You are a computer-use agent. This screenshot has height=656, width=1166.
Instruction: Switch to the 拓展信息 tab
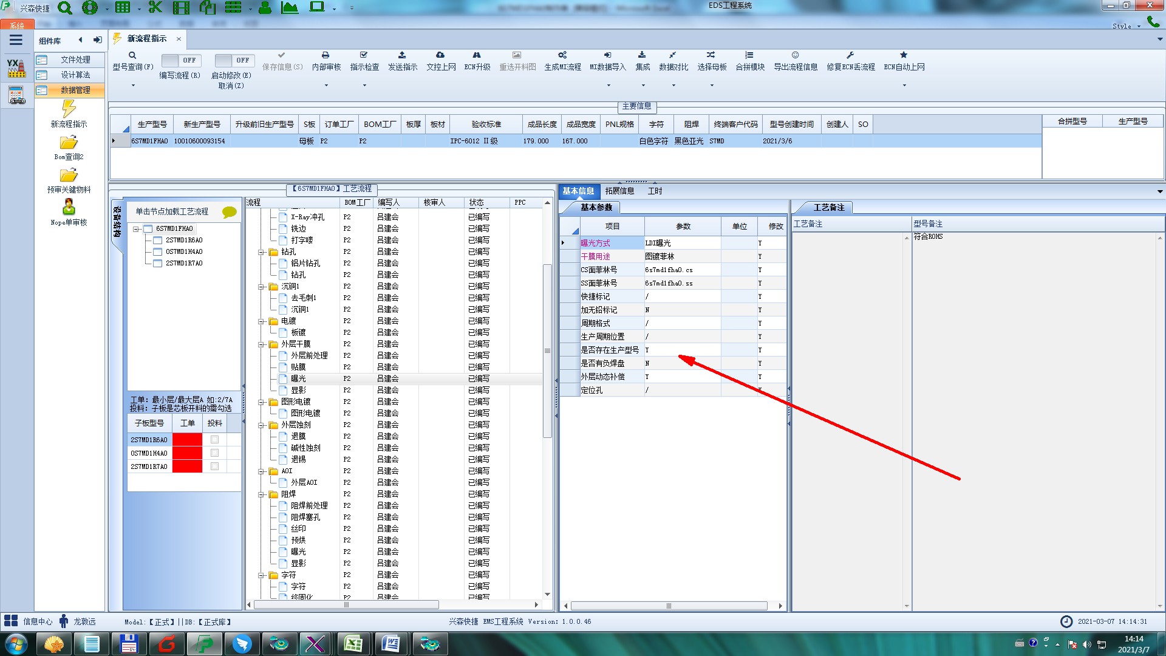coord(619,191)
